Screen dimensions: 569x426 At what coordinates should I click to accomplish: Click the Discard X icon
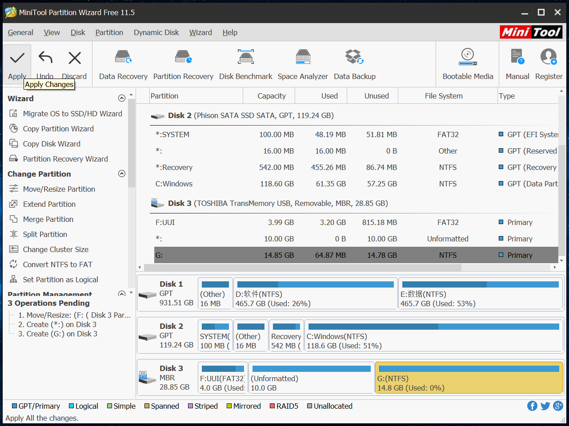(x=75, y=58)
